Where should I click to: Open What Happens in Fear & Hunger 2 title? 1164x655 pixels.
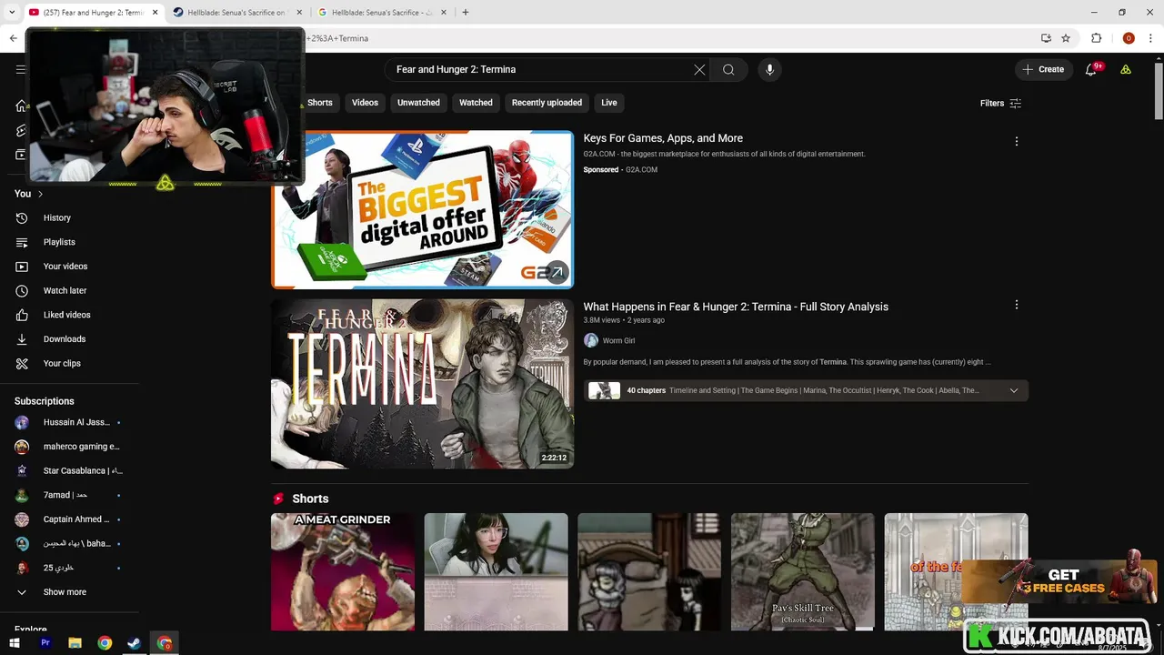(x=736, y=307)
